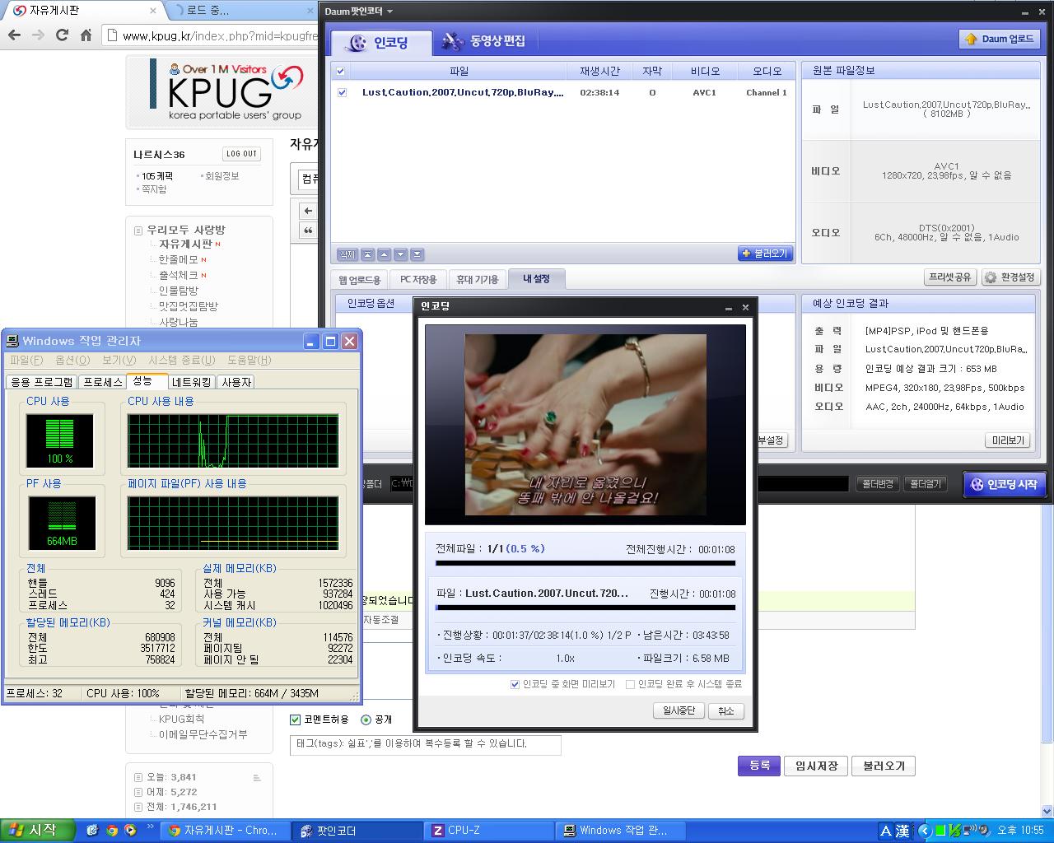This screenshot has height=843, width=1054.
Task: Click the per-file encoding progress bar
Action: (x=585, y=608)
